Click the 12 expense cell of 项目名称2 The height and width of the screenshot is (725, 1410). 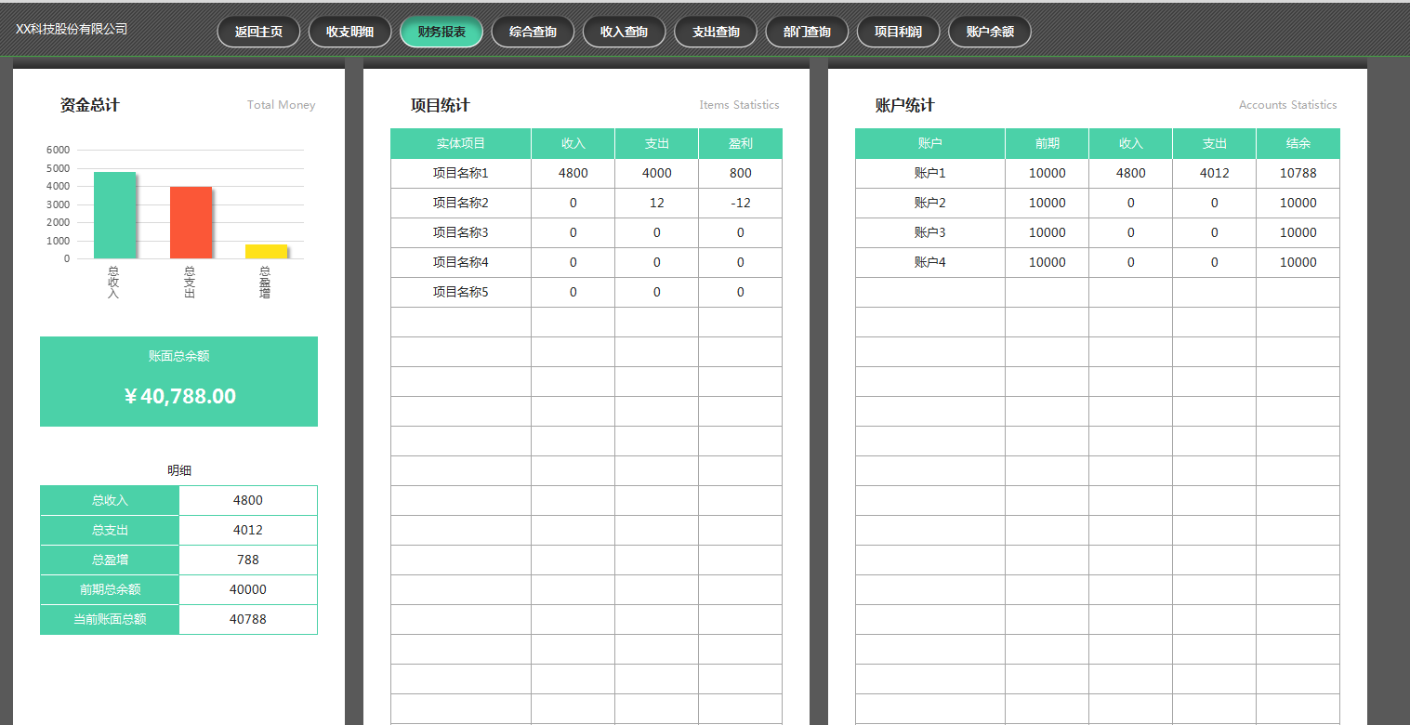point(657,203)
